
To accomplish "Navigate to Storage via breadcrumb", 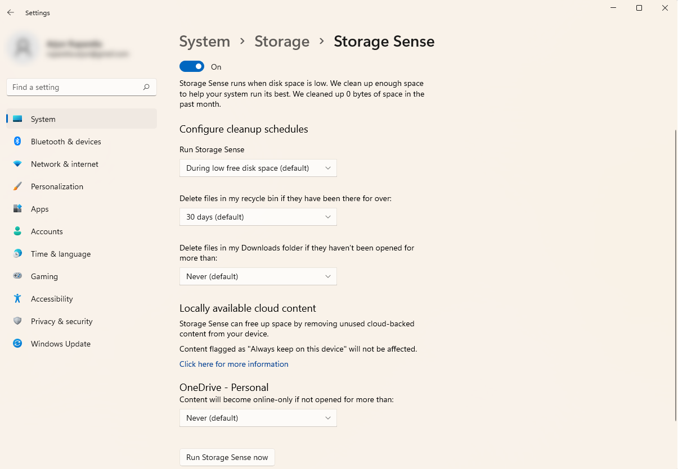I will (x=282, y=41).
